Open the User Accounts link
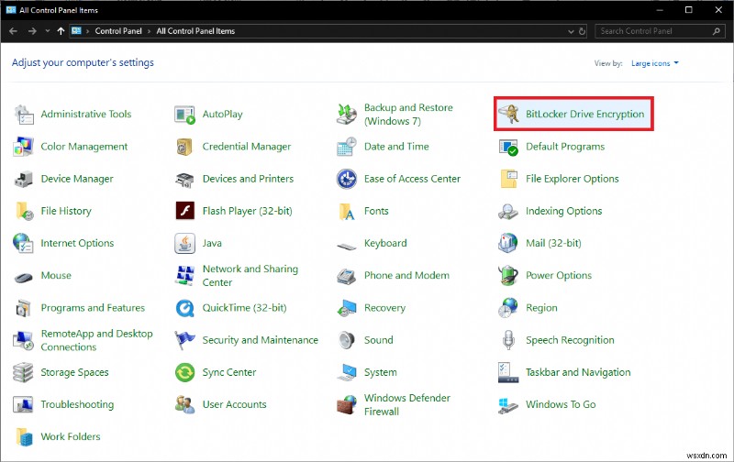 point(234,404)
